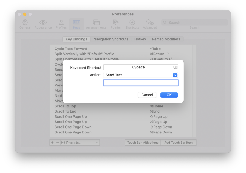
Task: Select the Pointer settings icon
Action: pos(115,23)
